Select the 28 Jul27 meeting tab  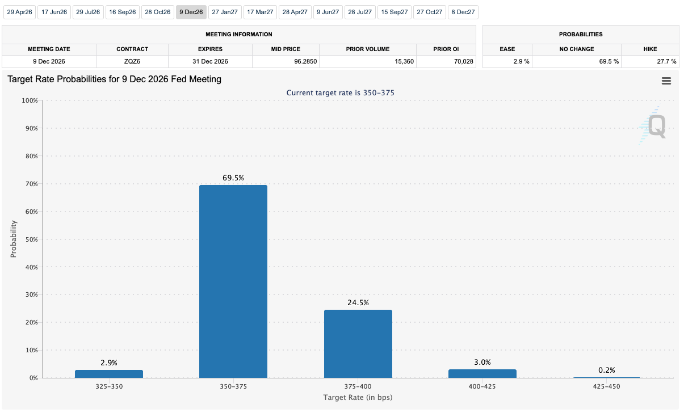[360, 12]
